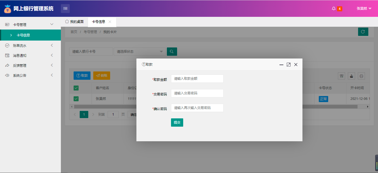Click the green search magnifier button
Image resolution: width=378 pixels, height=173 pixels.
[x=172, y=52]
